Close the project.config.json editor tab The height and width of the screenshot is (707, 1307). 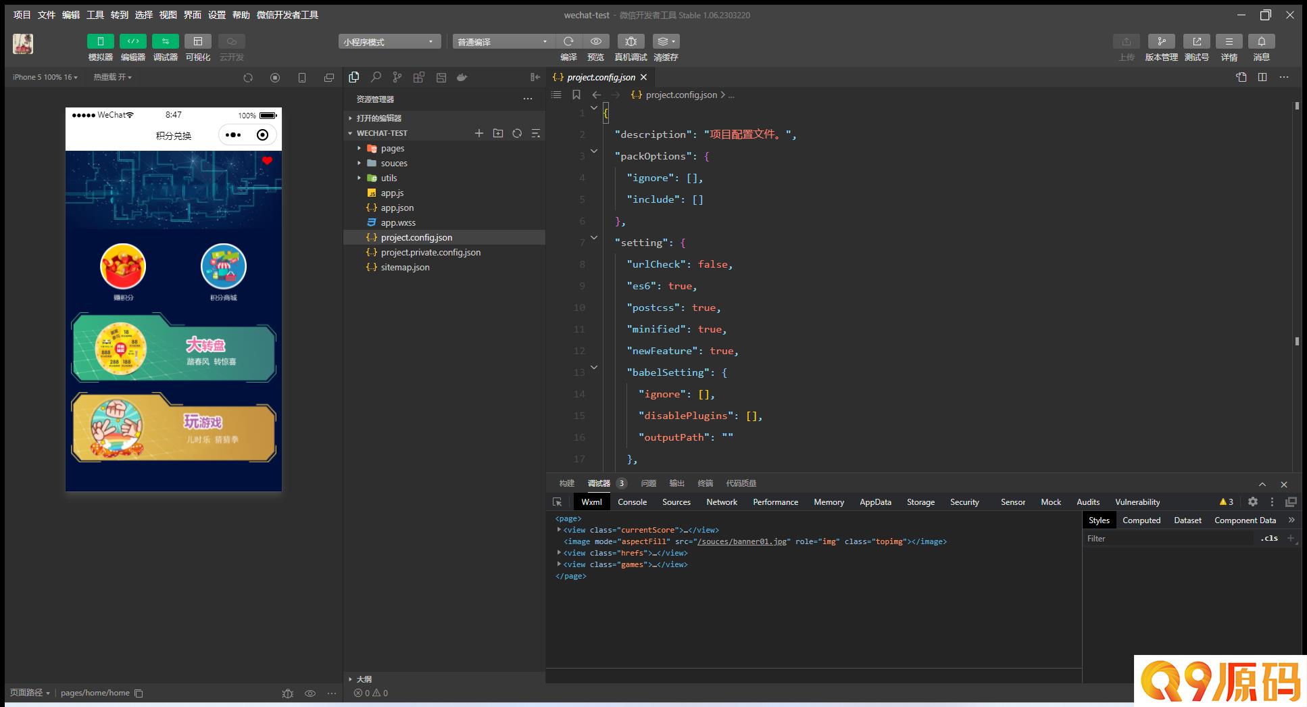[x=643, y=77]
